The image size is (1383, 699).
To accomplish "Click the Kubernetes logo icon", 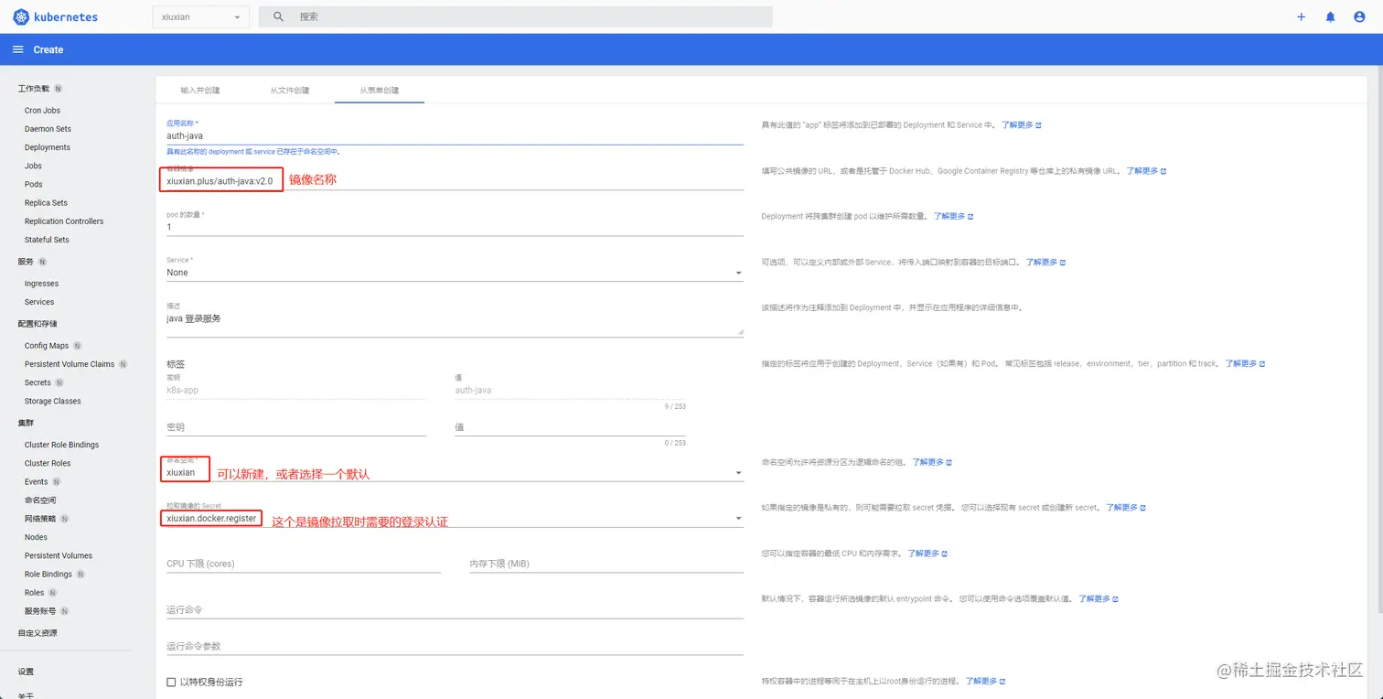I will [22, 16].
